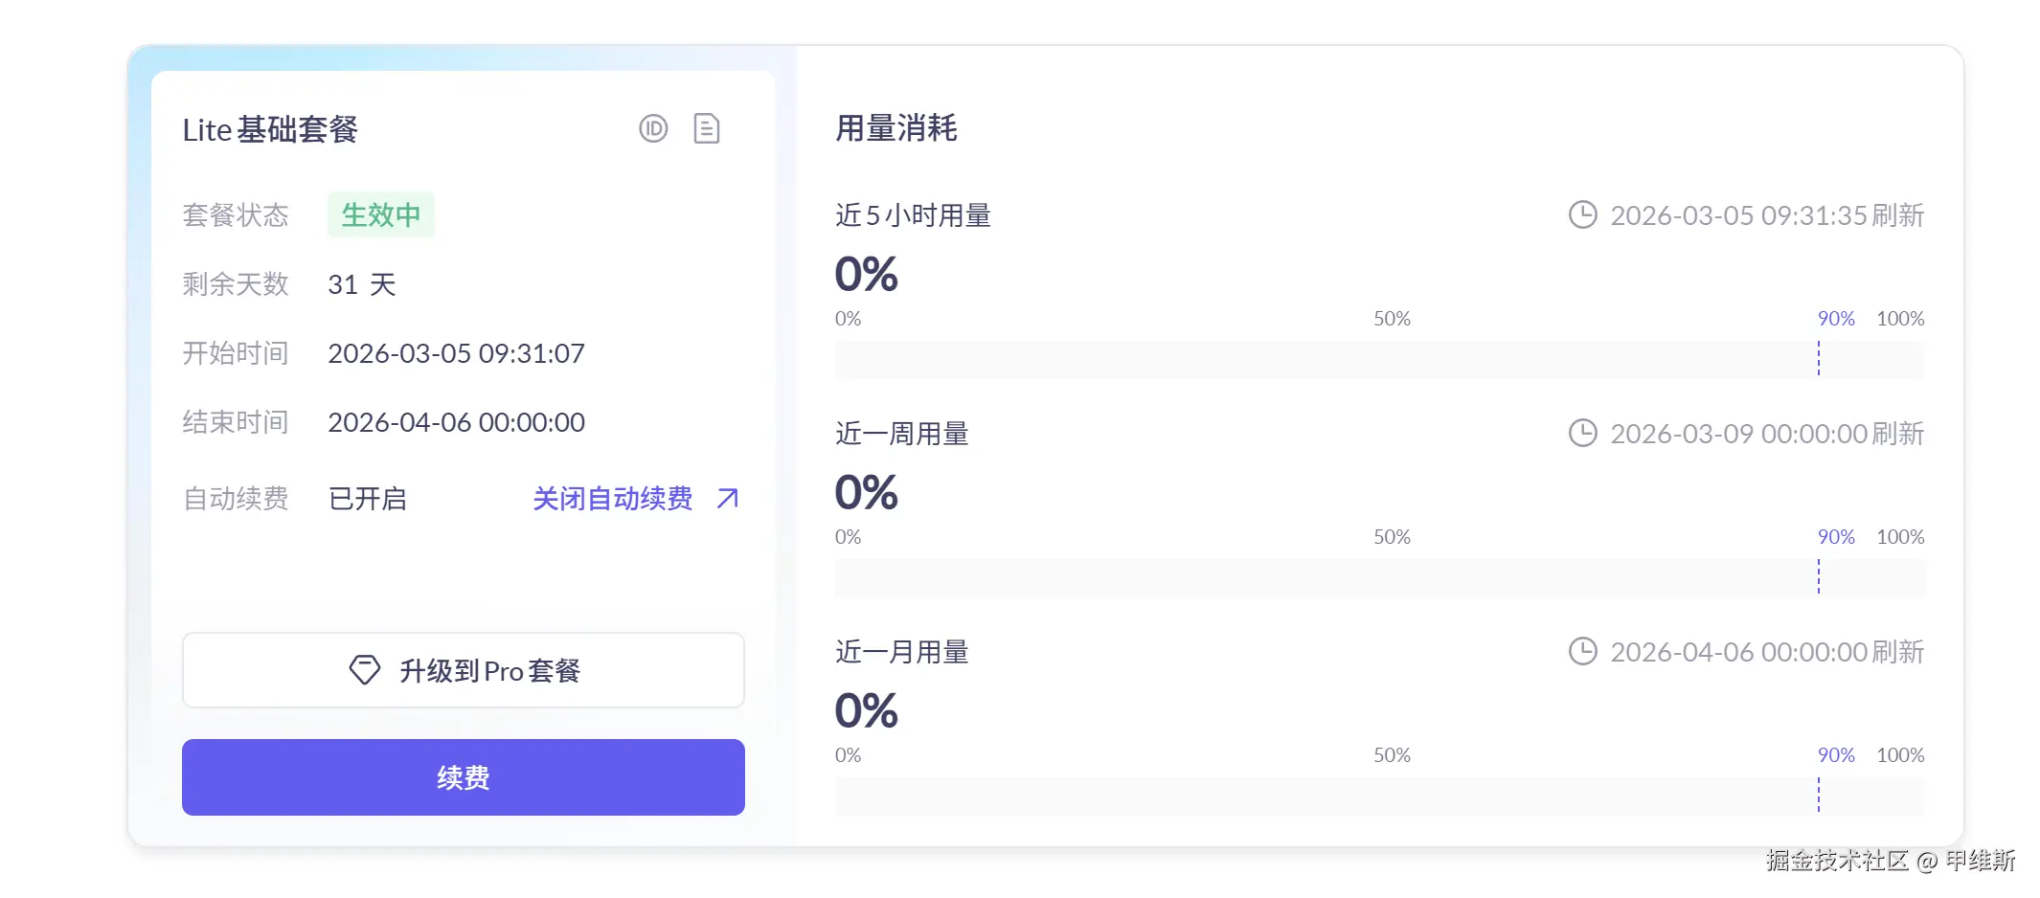Viewport: 2040px width, 898px height.
Task: Click the 2026-04-06 00:00:00 end time value
Action: [x=456, y=422]
